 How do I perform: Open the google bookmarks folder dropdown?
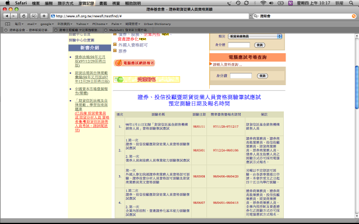(47, 24)
